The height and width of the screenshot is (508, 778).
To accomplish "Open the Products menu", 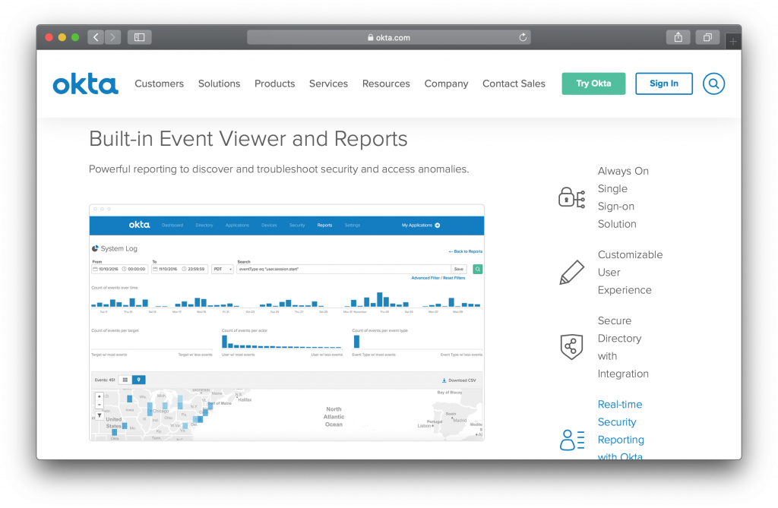I will click(x=274, y=84).
